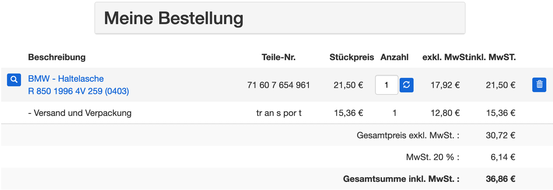Remove the Haltelasche item using trash icon
553x190 pixels.
tap(539, 85)
